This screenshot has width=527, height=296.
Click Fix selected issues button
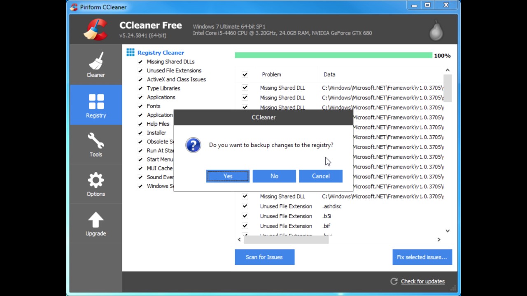tap(422, 257)
